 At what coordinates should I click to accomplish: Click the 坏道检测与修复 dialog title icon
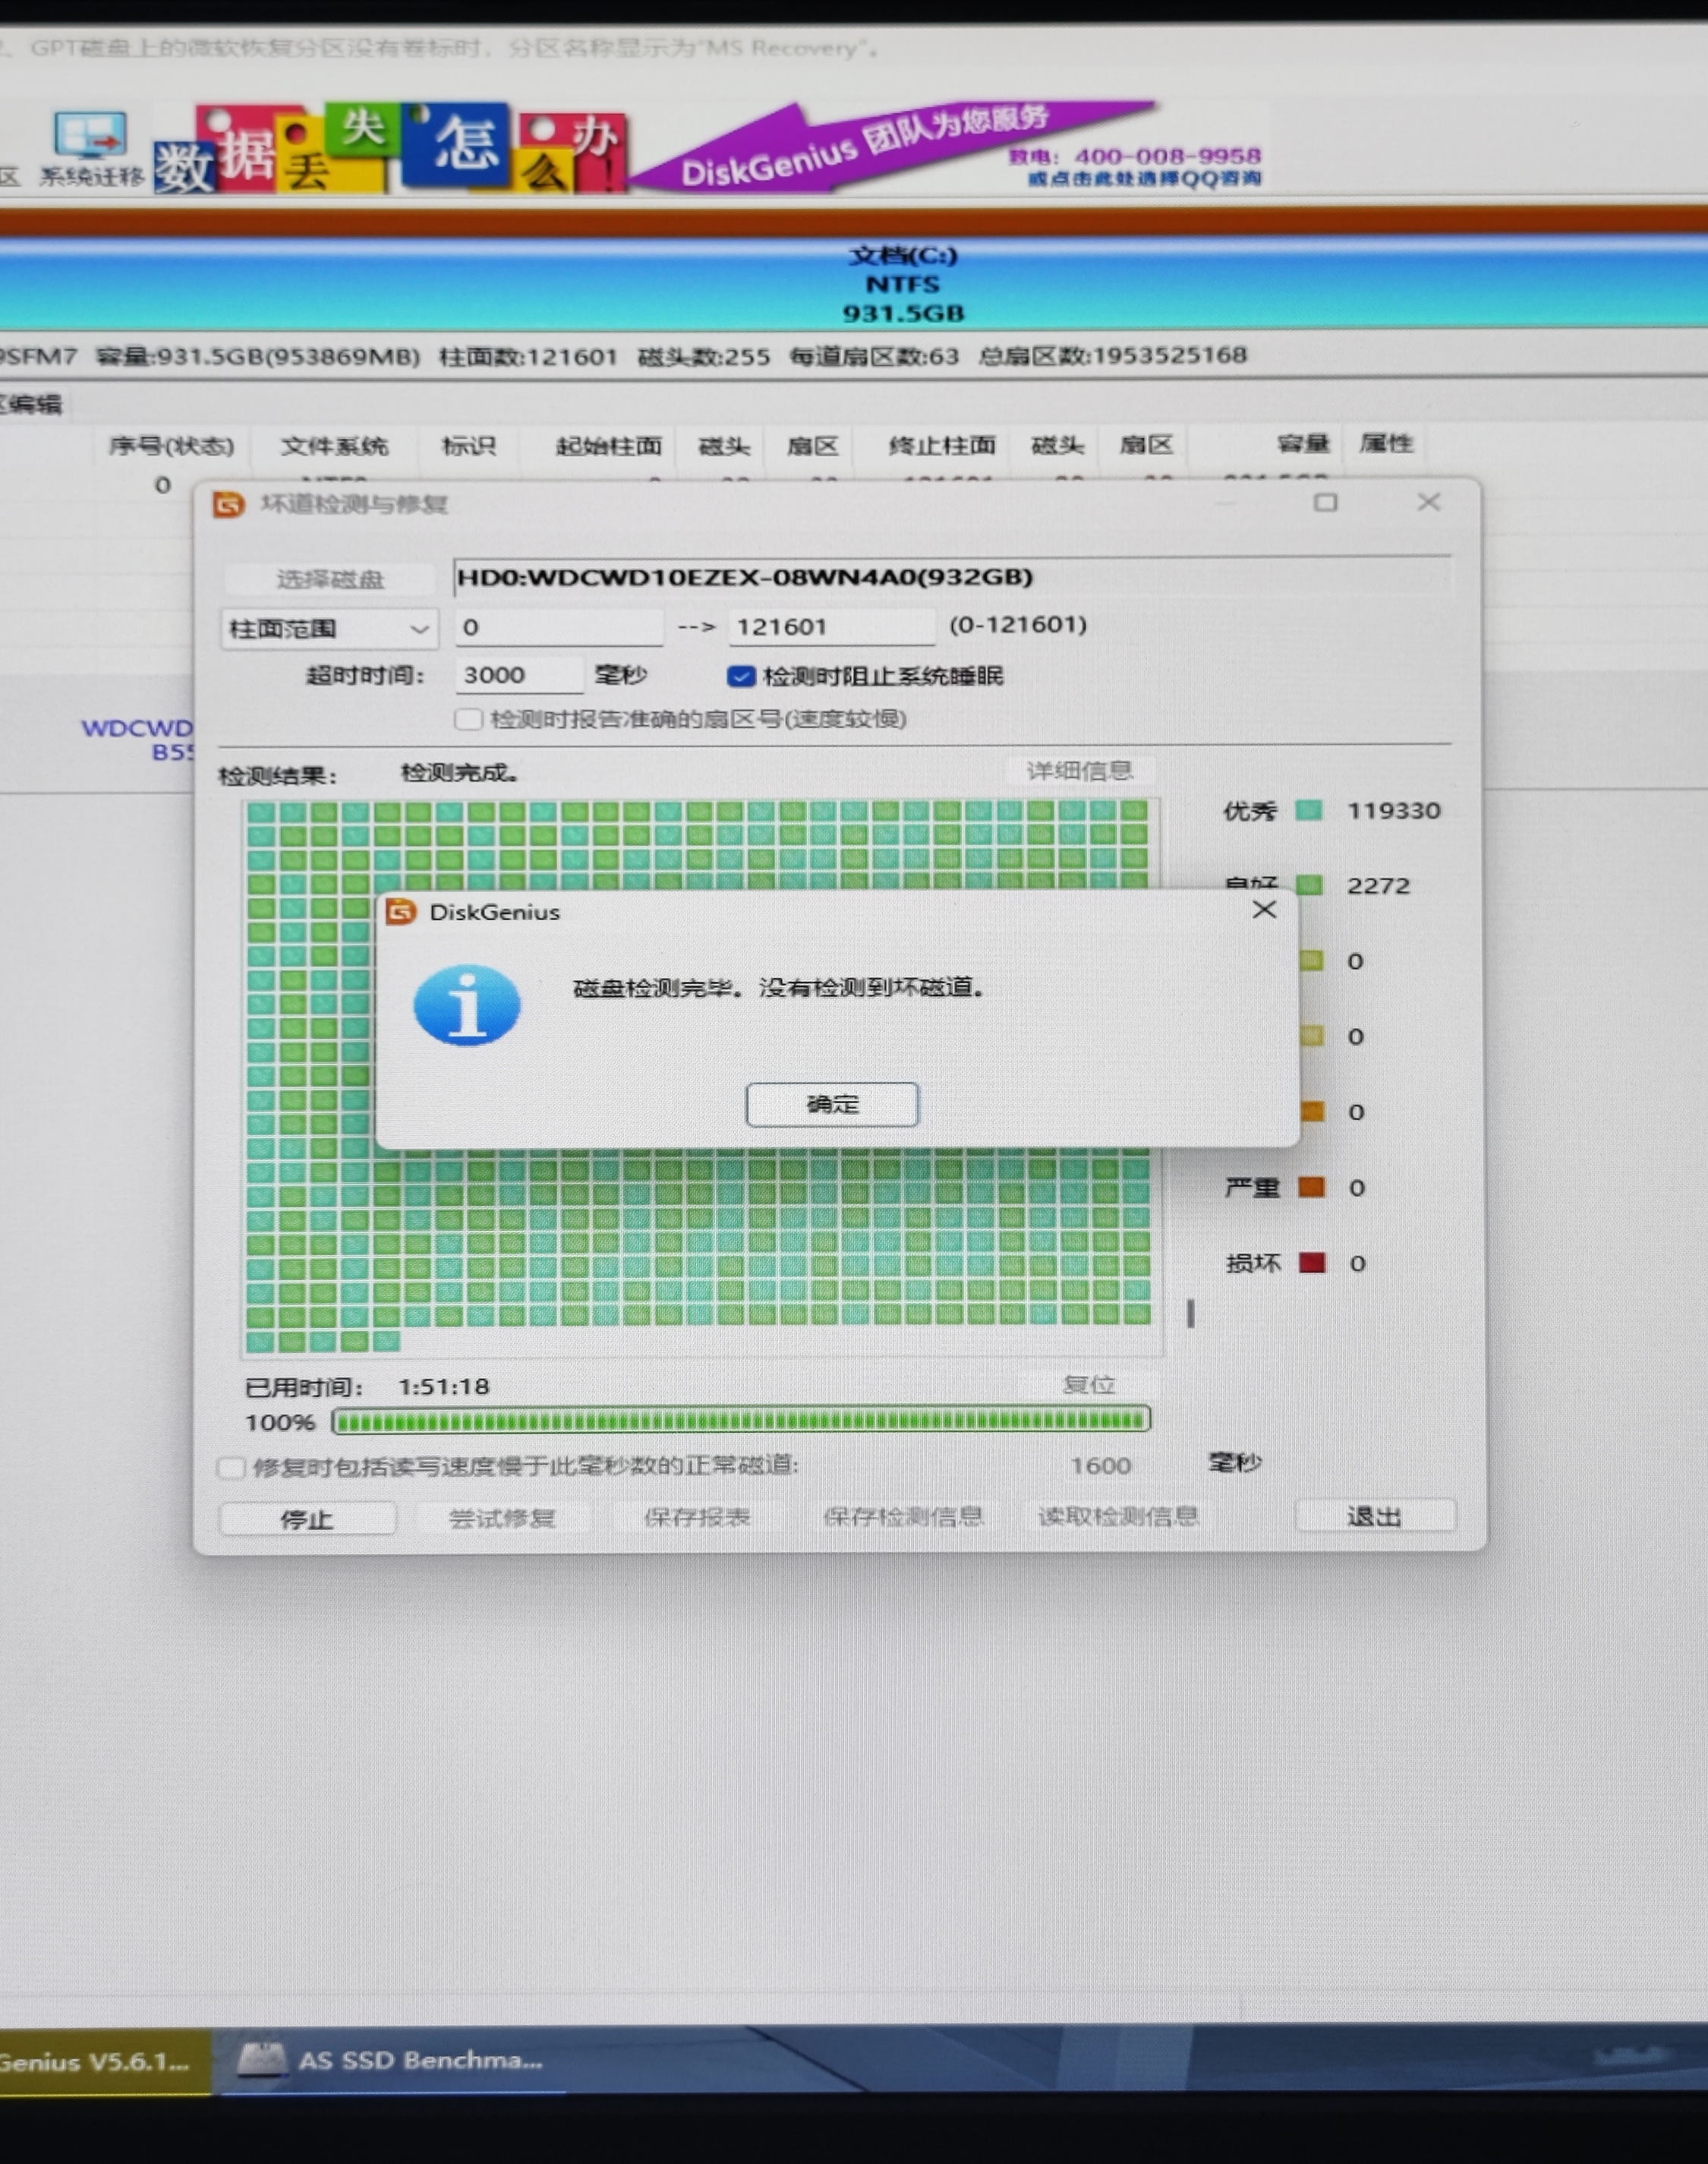[229, 504]
